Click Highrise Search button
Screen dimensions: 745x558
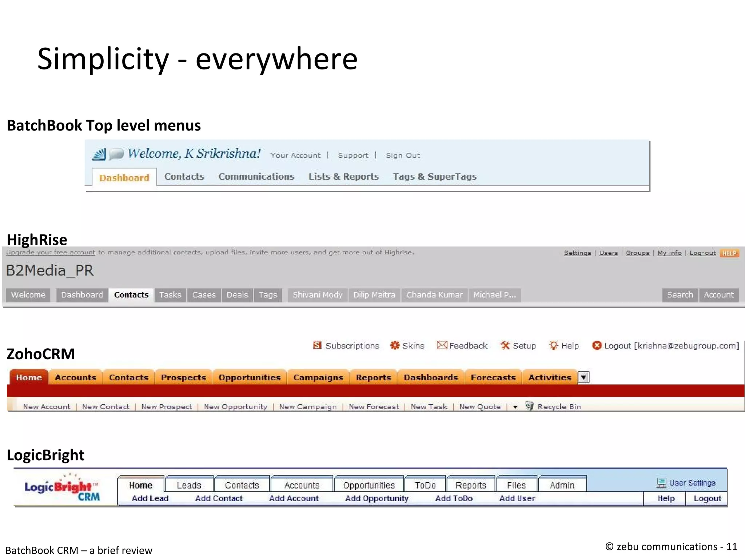point(680,295)
